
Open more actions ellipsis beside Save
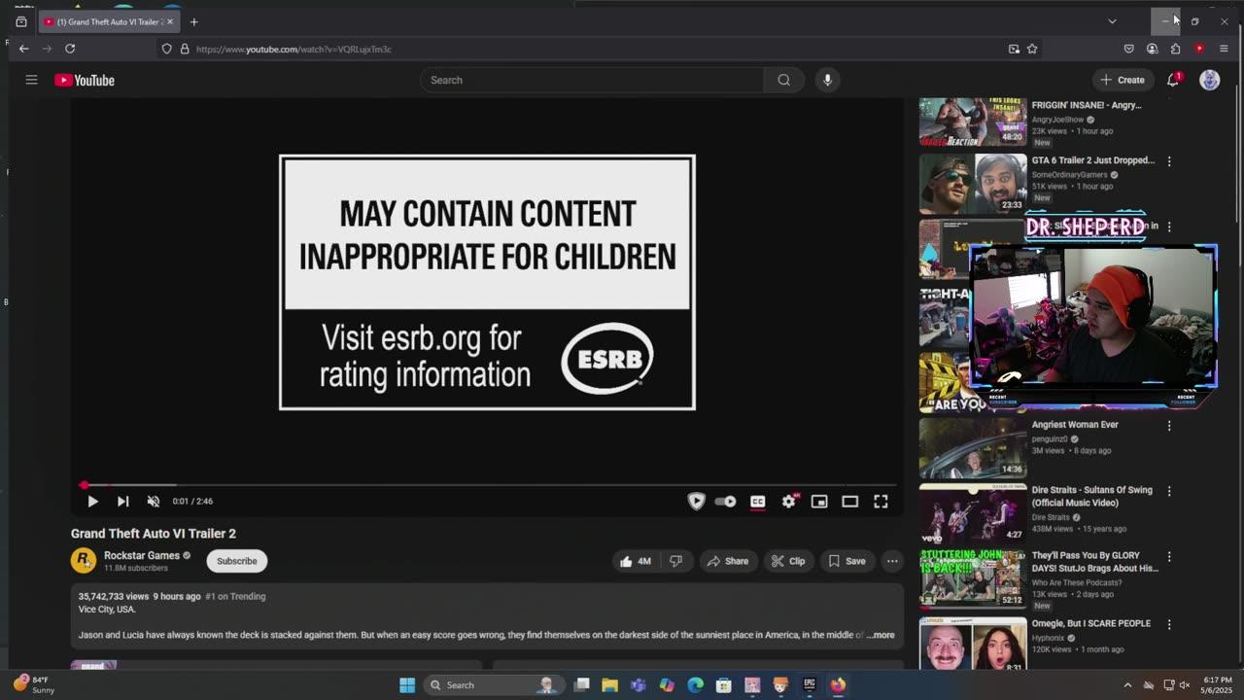click(892, 561)
